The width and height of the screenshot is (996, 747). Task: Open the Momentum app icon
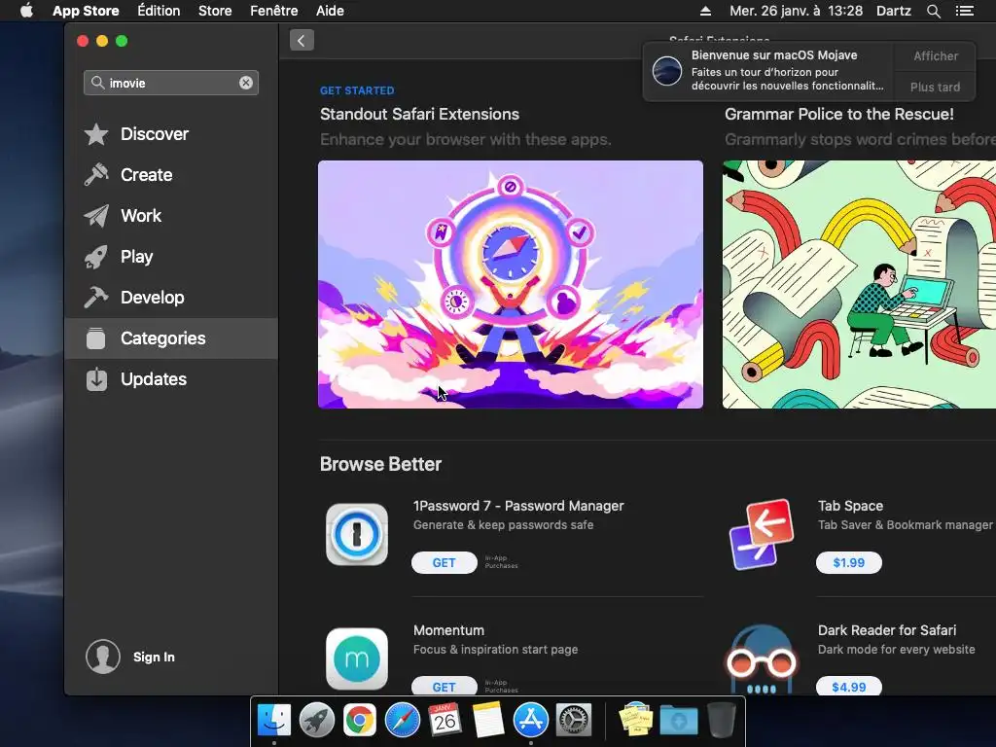coord(357,658)
